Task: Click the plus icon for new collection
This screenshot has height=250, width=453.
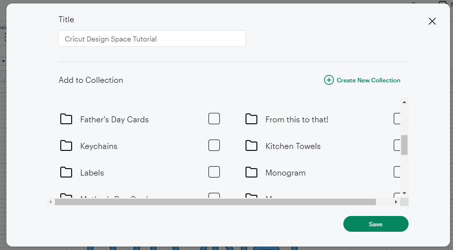Action: click(329, 80)
